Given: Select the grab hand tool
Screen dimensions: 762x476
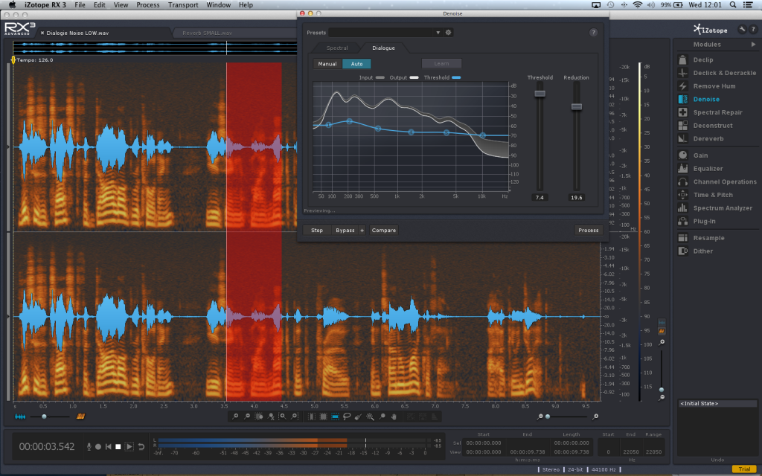Looking at the screenshot, I should pyautogui.click(x=394, y=416).
